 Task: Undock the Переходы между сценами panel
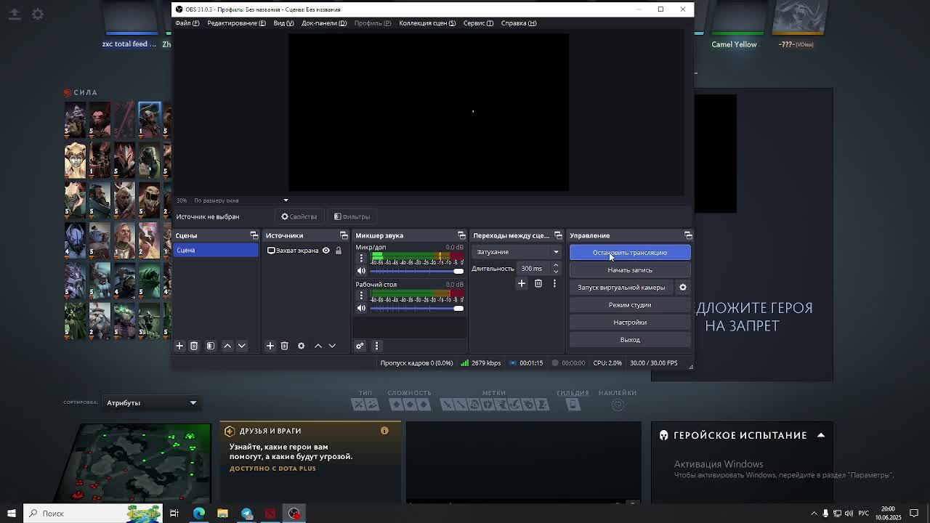click(x=558, y=235)
